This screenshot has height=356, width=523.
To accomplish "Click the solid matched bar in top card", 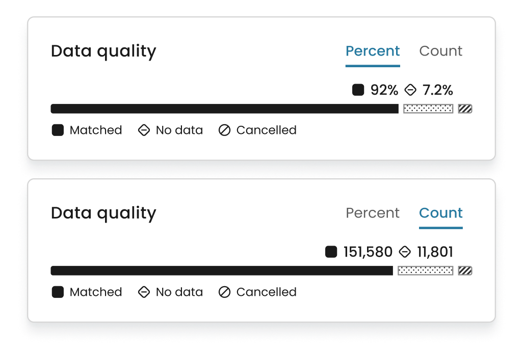I will coord(224,108).
